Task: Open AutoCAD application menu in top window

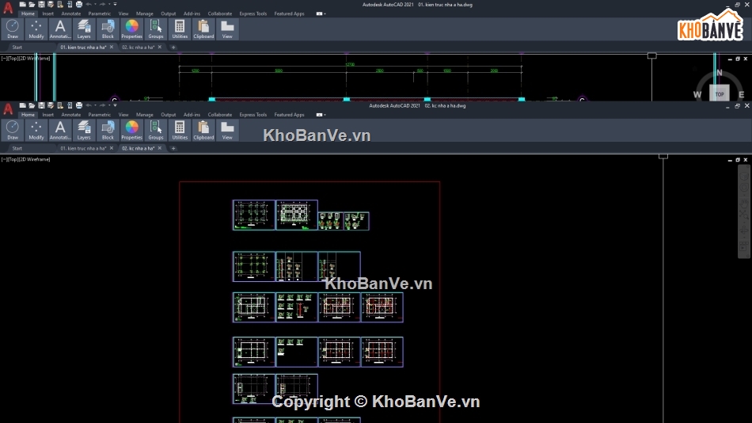Action: click(x=8, y=7)
